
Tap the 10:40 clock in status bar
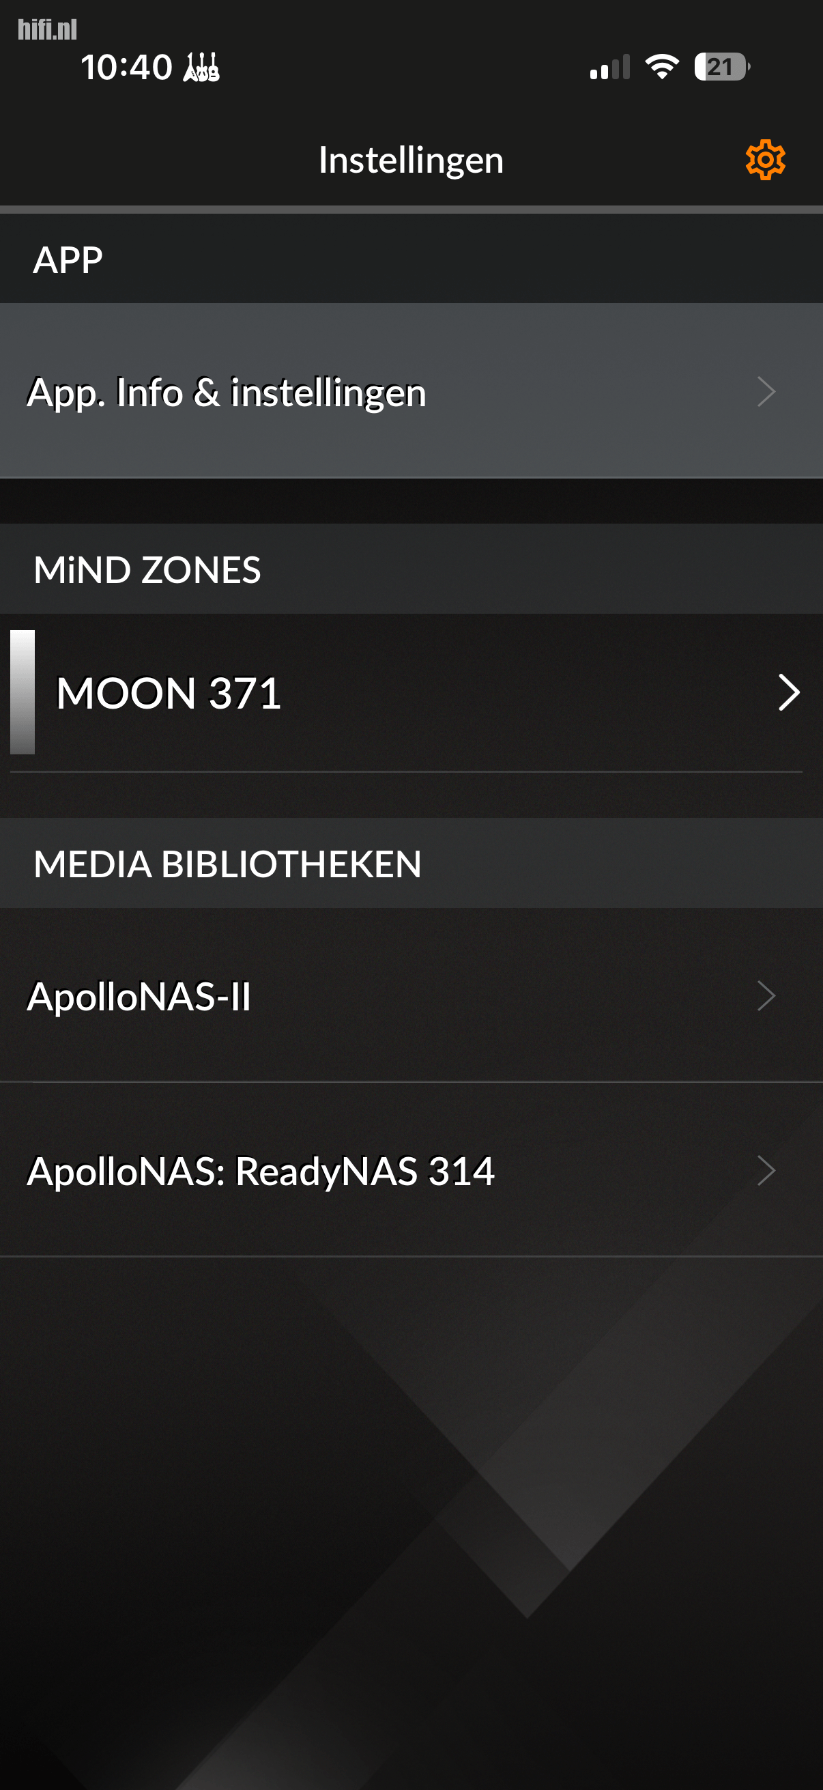click(x=126, y=68)
